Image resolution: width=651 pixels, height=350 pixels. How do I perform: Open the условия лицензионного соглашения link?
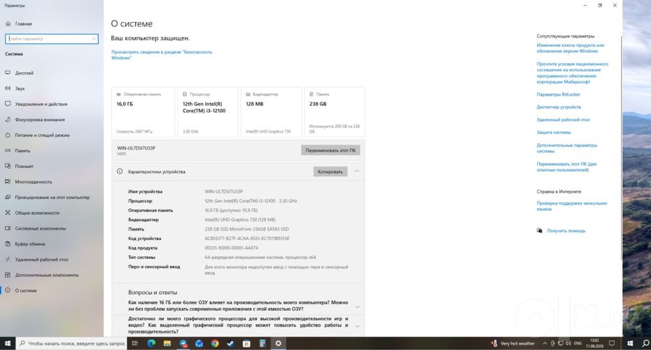point(572,73)
